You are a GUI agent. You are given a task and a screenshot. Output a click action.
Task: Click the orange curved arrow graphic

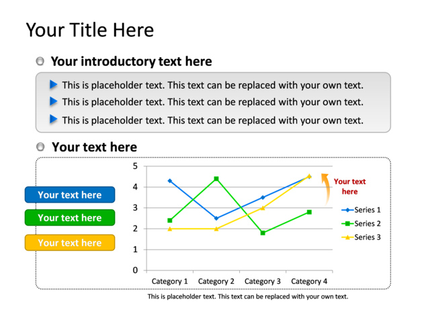pos(325,189)
